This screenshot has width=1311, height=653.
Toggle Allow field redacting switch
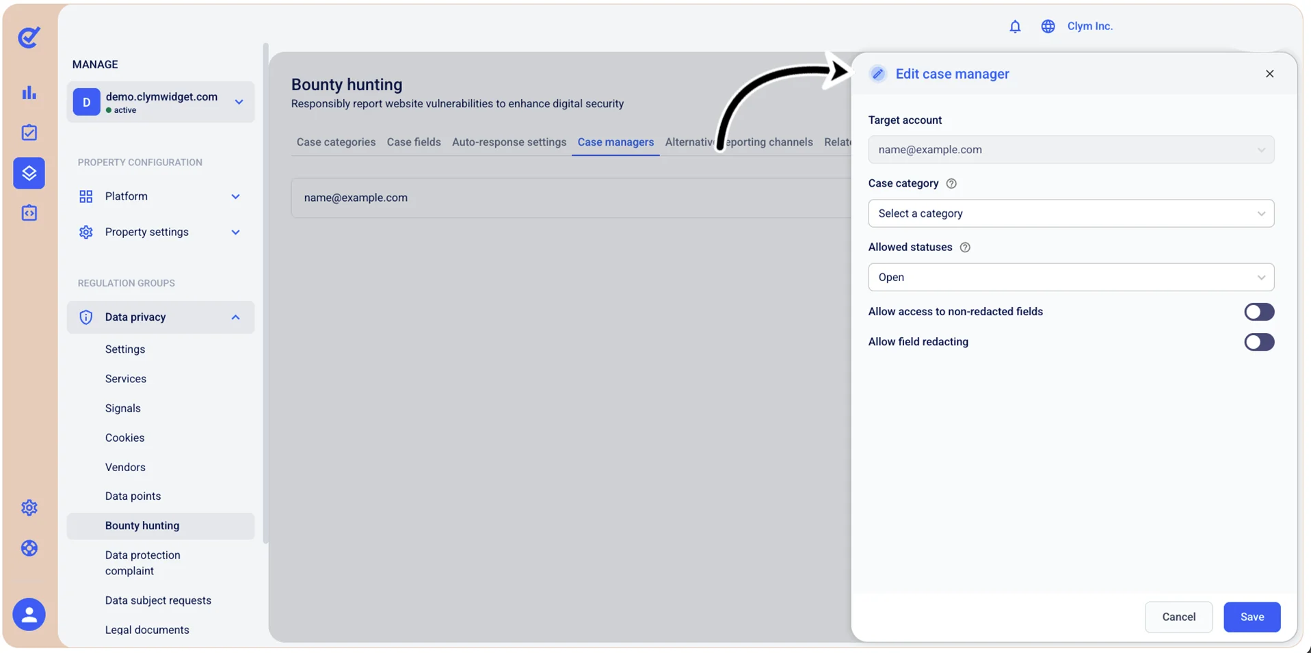tap(1259, 342)
